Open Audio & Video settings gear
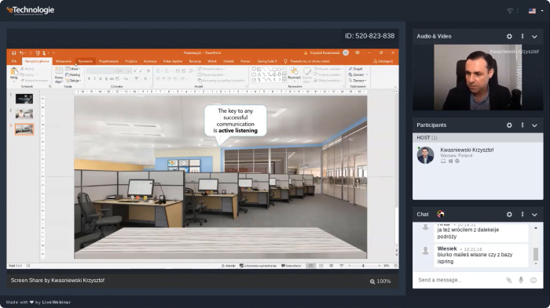Viewport: 550px width, 308px height. (509, 36)
